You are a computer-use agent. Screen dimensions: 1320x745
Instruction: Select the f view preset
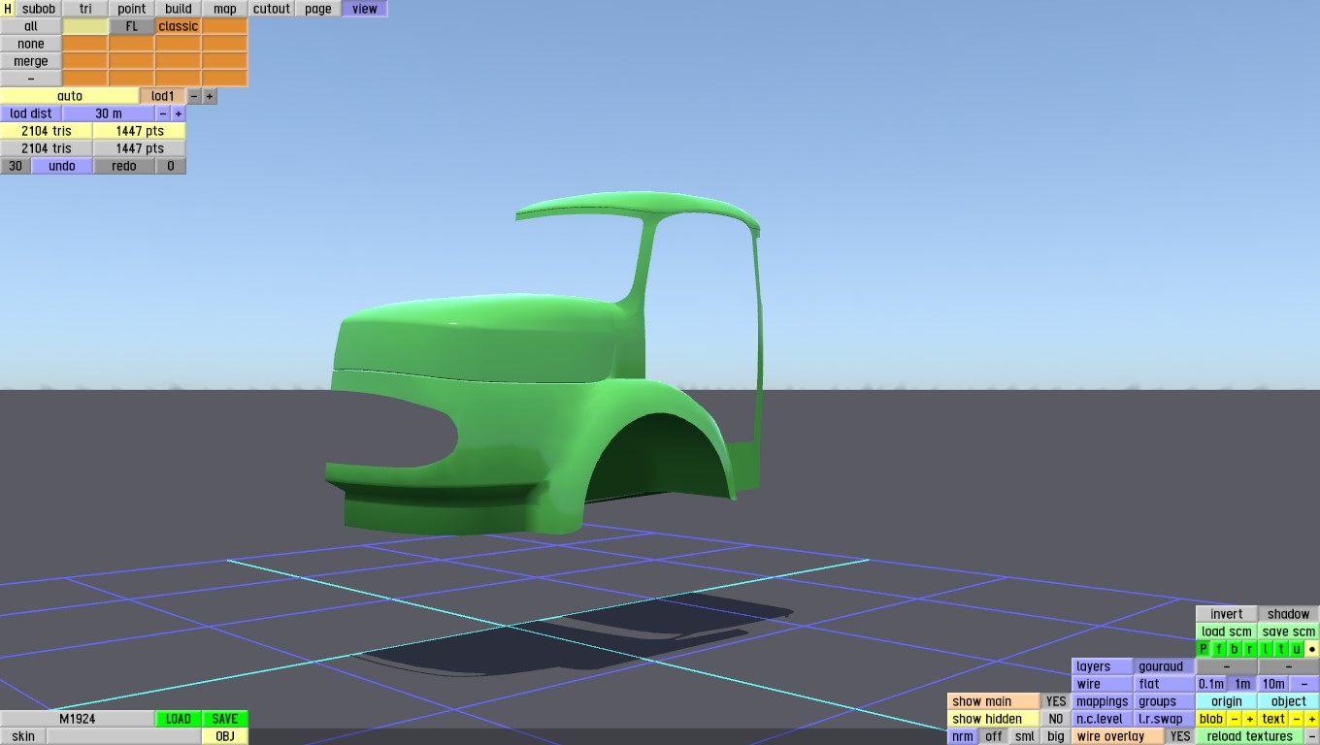1219,649
